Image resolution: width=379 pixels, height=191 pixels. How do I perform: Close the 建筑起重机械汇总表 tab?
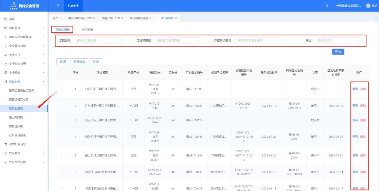click(94, 18)
